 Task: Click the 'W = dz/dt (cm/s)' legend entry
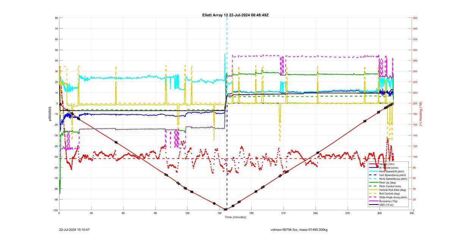[x=388, y=167]
